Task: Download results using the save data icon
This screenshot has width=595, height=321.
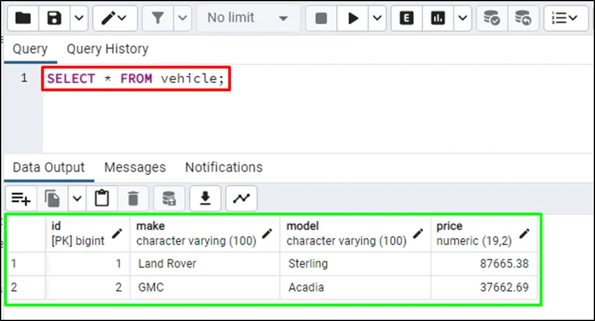Action: tap(205, 198)
